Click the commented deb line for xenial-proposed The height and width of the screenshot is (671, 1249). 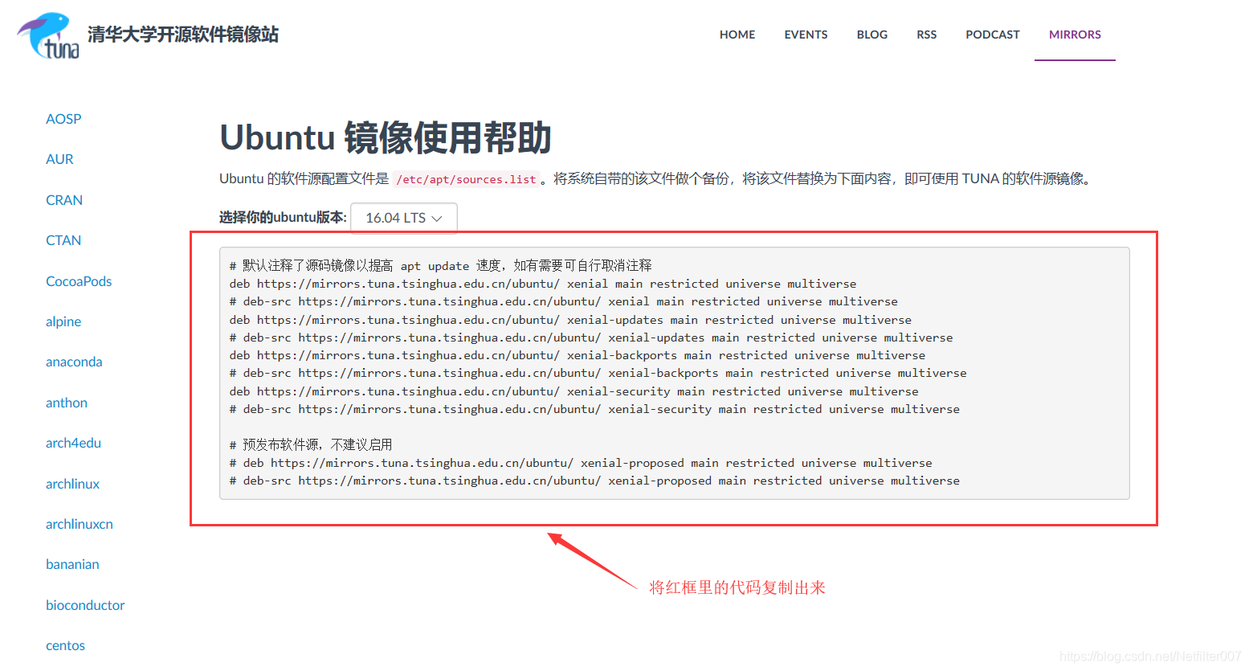581,463
